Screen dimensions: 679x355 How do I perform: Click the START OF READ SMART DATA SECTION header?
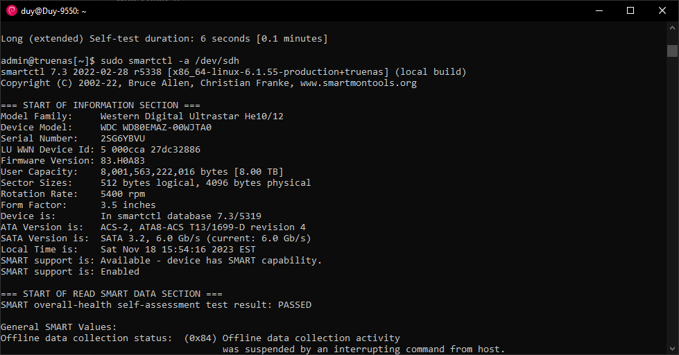111,294
